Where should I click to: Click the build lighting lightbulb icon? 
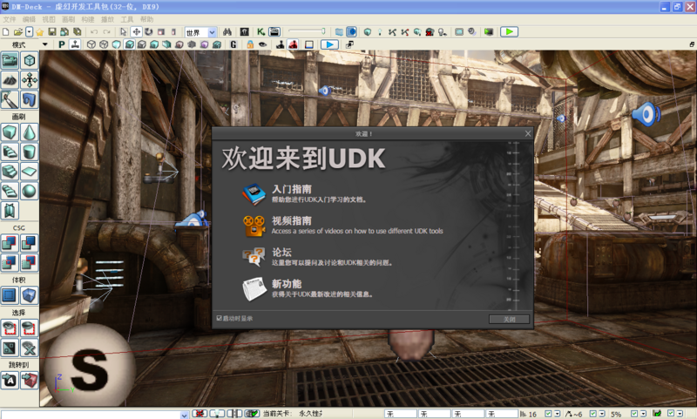(x=380, y=32)
